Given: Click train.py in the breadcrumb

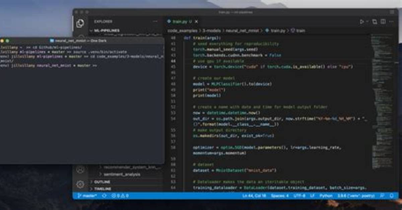Looking at the screenshot, I should pos(275,30).
